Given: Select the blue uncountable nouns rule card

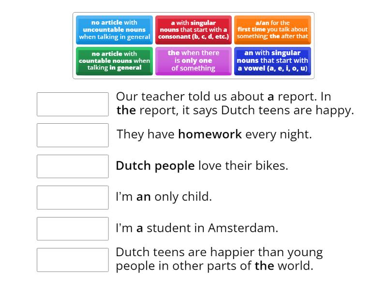Looking at the screenshot, I should pyautogui.click(x=114, y=30).
